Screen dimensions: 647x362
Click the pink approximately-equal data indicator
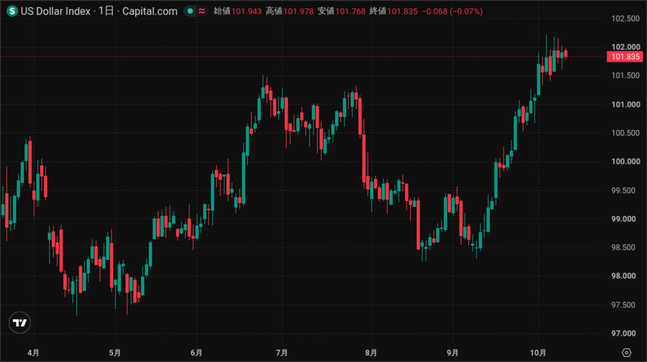pos(202,11)
